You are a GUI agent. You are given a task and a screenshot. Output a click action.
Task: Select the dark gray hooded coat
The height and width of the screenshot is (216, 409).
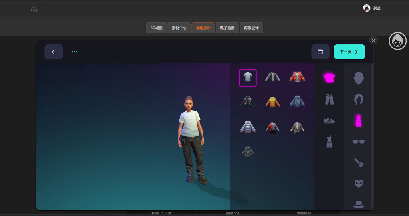(x=248, y=153)
